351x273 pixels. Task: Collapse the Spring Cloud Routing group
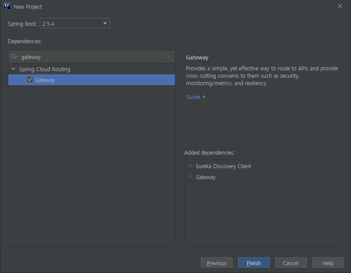[13, 69]
